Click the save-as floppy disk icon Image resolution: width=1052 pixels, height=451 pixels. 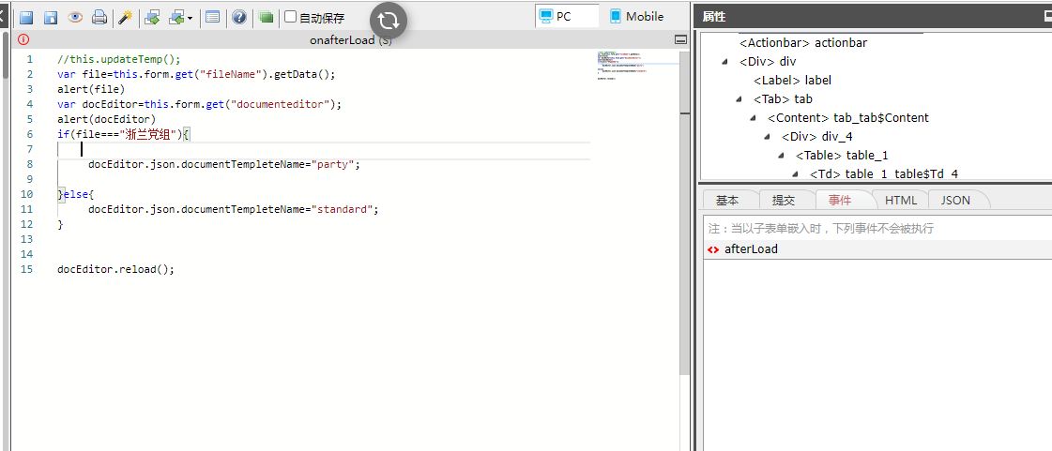tap(51, 18)
